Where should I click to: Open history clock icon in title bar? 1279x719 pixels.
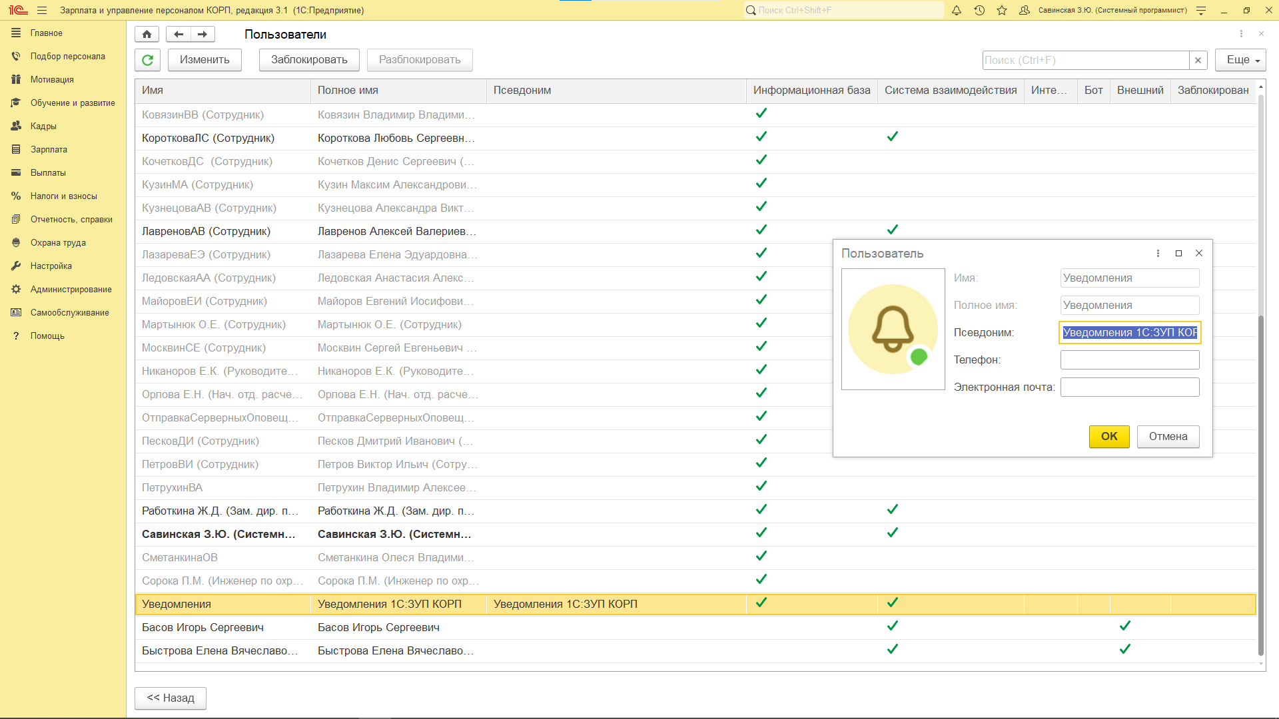click(x=979, y=10)
